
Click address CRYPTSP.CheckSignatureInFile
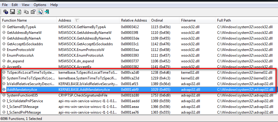83,95
